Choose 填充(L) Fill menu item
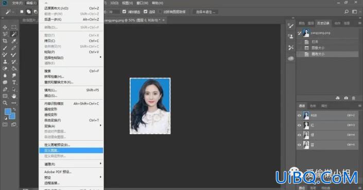363x190 pixels. click(71, 90)
